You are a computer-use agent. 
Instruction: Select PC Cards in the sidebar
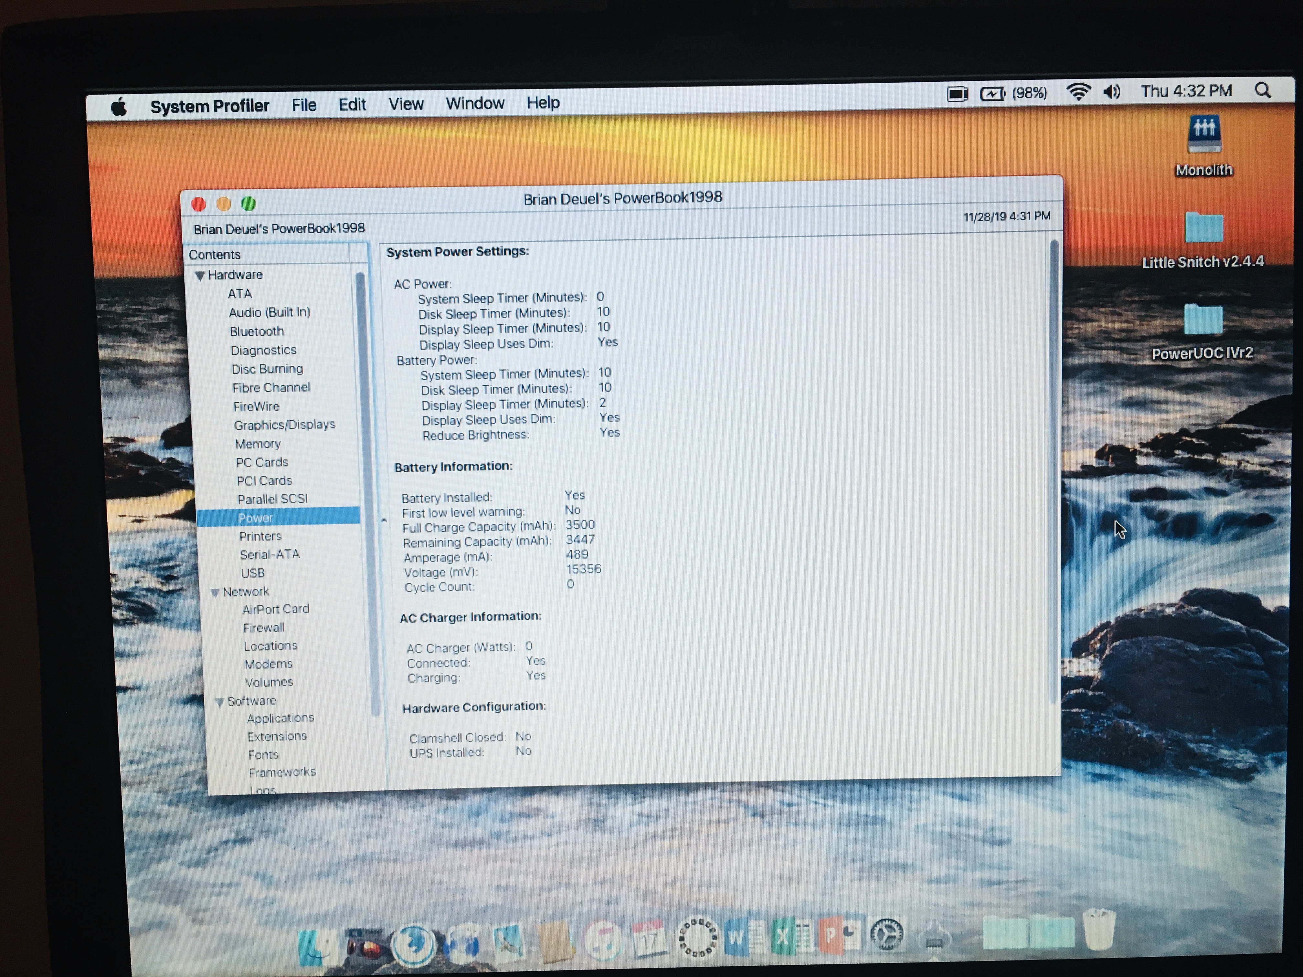[x=262, y=462]
